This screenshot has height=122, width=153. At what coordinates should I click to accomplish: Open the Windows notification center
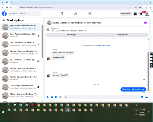149,112
